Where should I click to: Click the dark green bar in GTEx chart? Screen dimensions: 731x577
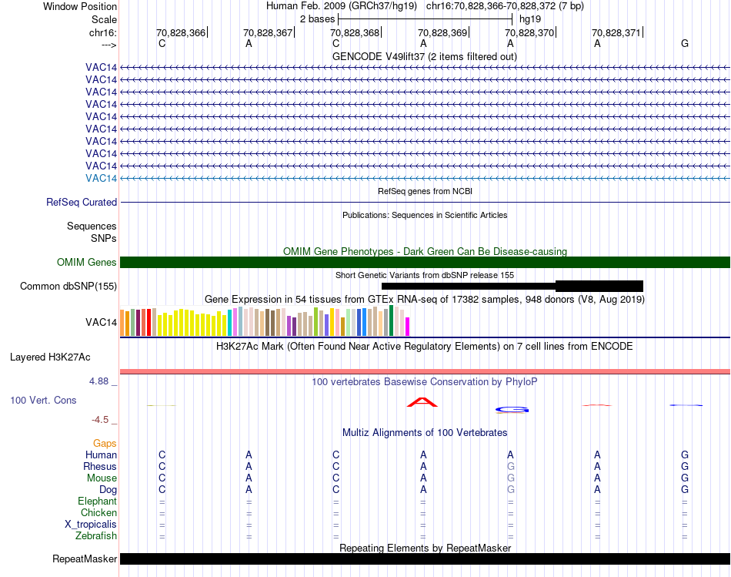click(x=392, y=320)
